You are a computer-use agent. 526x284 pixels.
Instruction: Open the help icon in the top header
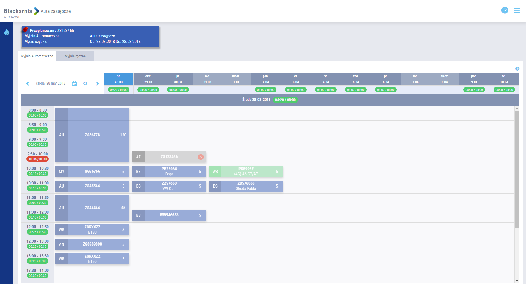pyautogui.click(x=505, y=10)
